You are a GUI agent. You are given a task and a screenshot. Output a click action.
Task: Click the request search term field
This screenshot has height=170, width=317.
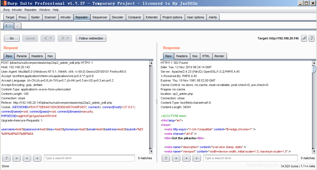[89, 158]
